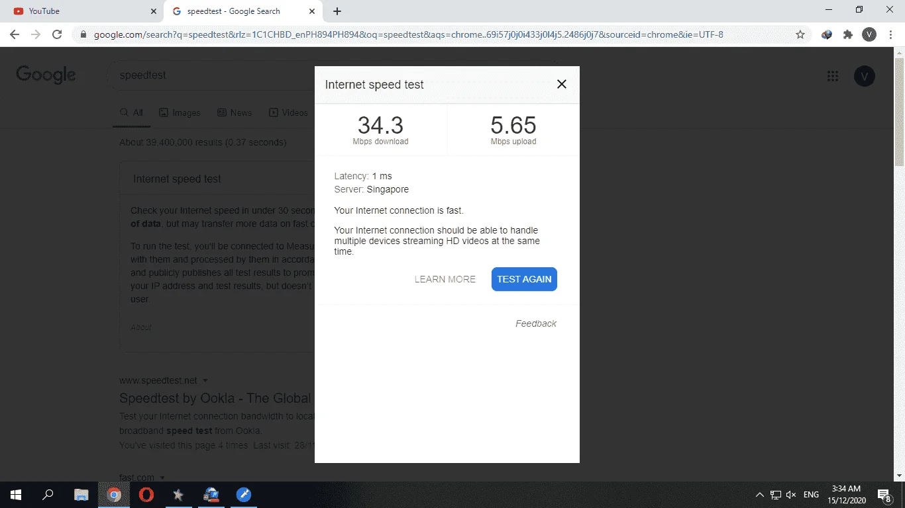Click the About link in speed test card
Viewport: 905px width, 508px height.
point(141,327)
